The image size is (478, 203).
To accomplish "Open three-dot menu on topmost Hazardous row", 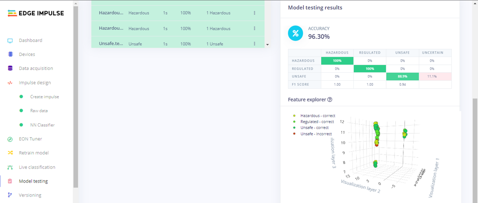I will tap(254, 13).
